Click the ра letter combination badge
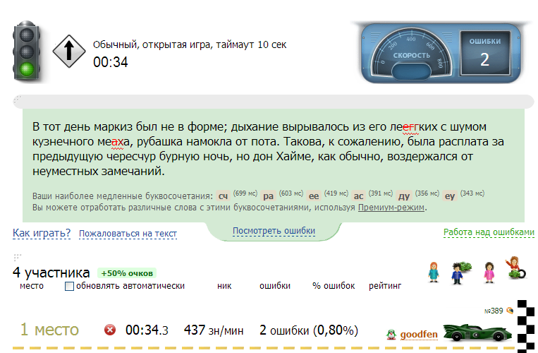 click(x=269, y=196)
